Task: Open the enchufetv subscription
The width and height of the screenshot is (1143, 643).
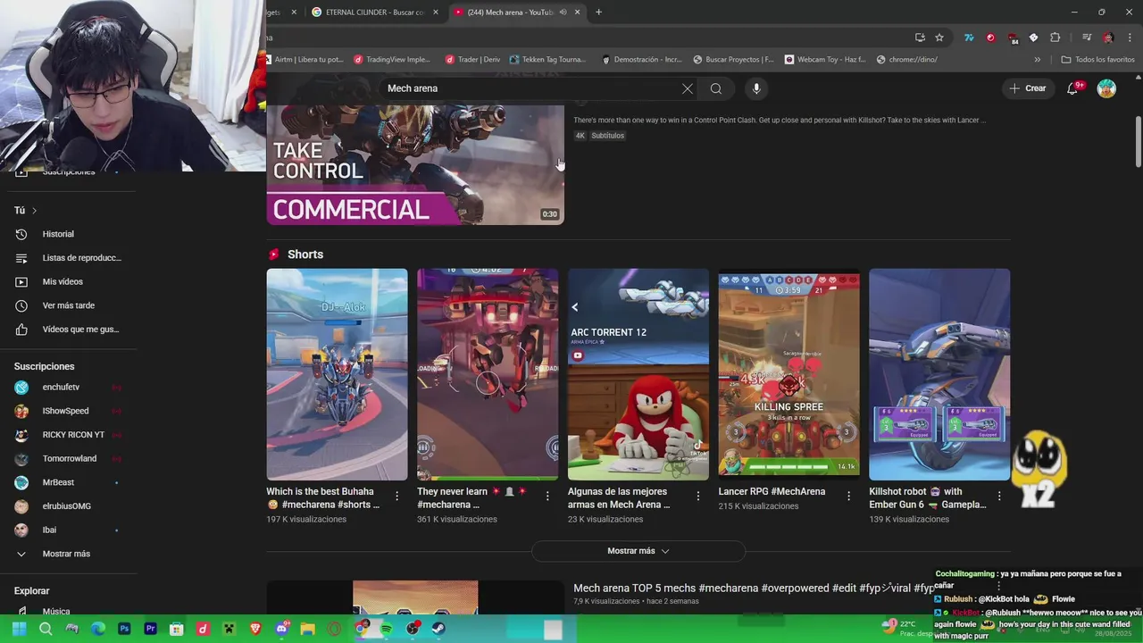Action: [x=69, y=388]
